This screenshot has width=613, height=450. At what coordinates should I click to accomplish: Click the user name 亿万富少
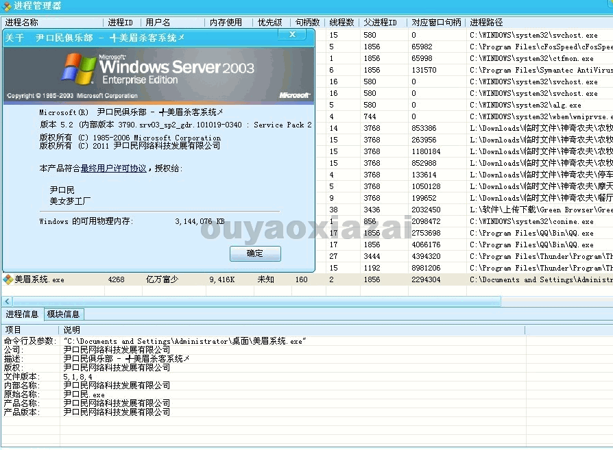(162, 279)
